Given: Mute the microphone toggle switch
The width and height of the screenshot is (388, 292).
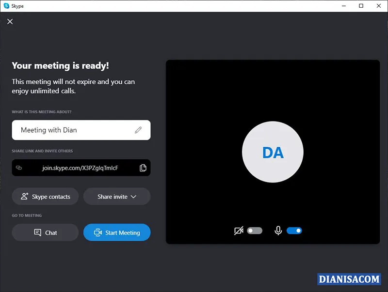Looking at the screenshot, I should click(295, 231).
